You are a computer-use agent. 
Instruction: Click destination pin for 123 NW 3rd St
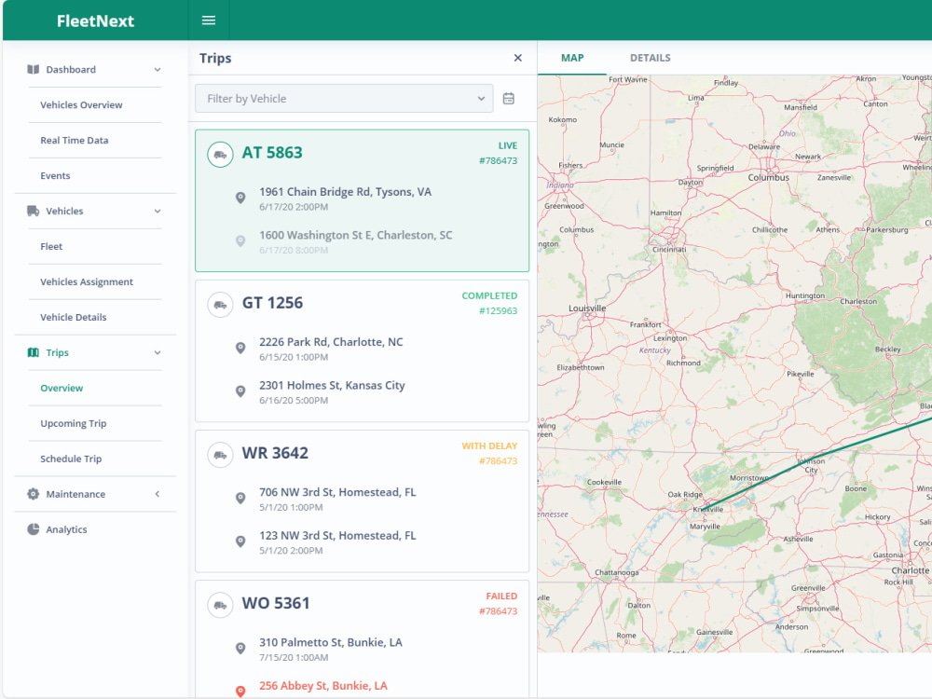point(240,541)
